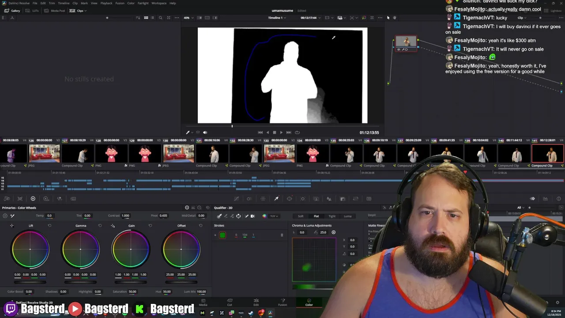The image size is (565, 318).
Task: Click the gallery search magnifier icon
Action: pyautogui.click(x=160, y=18)
